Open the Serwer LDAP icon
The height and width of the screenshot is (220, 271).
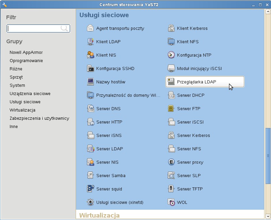[90, 149]
